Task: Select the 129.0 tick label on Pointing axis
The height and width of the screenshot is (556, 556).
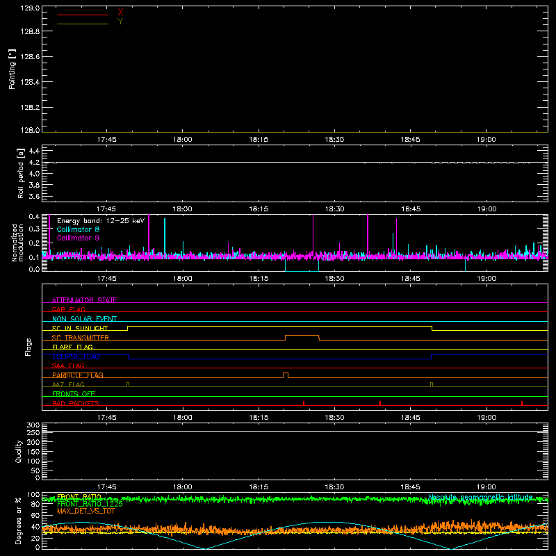Action: click(30, 8)
